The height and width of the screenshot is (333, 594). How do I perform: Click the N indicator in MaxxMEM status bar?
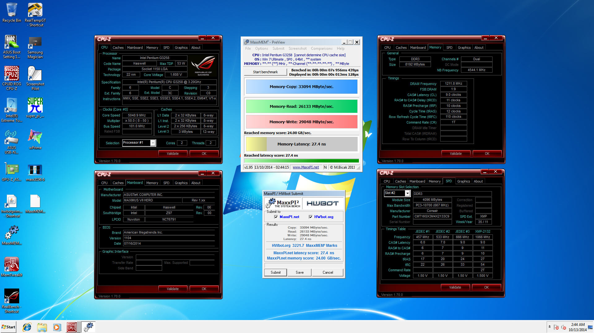coord(325,167)
